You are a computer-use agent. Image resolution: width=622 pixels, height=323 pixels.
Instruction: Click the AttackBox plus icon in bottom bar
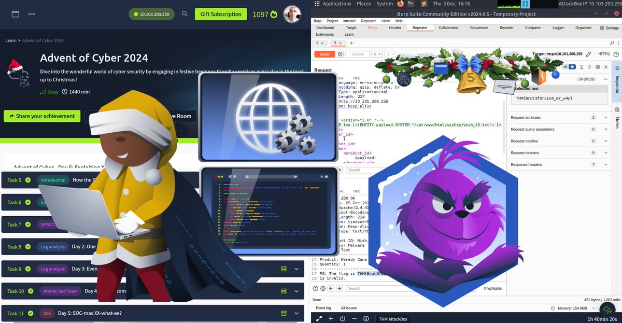click(331, 318)
